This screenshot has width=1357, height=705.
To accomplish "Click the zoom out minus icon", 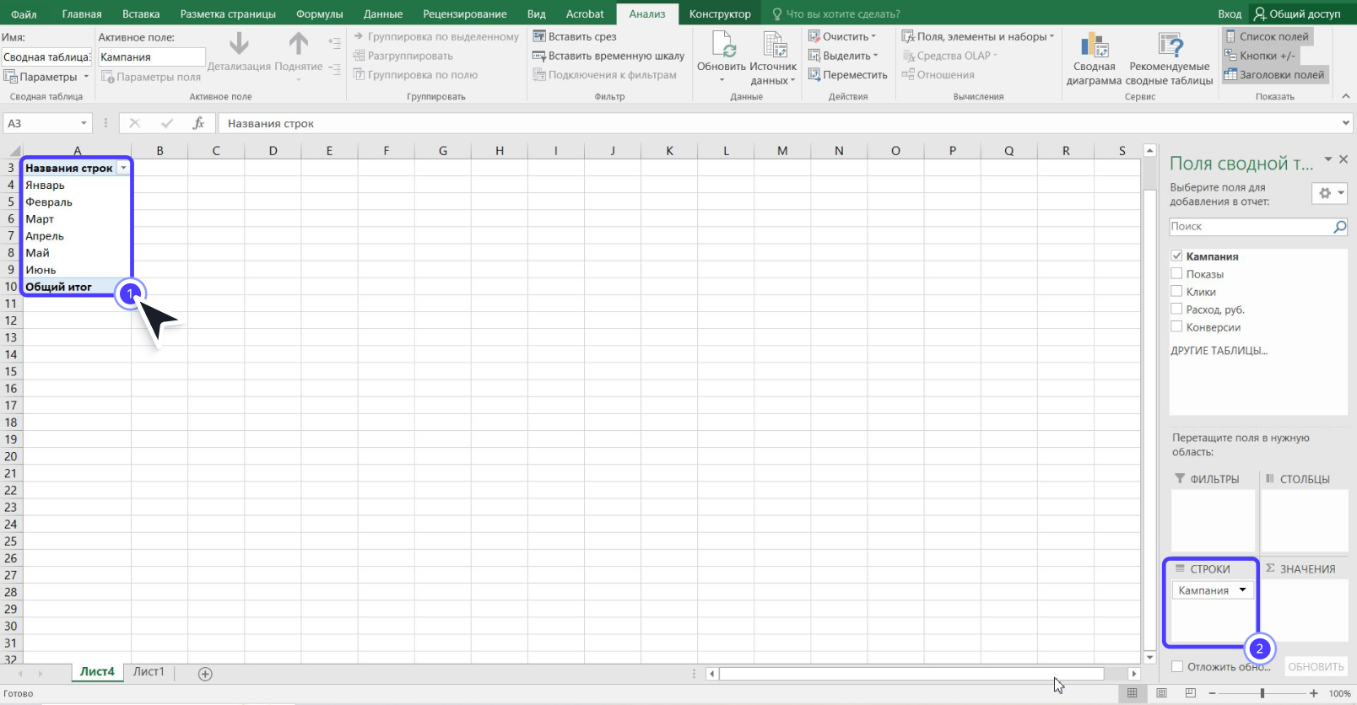I will point(1213,693).
